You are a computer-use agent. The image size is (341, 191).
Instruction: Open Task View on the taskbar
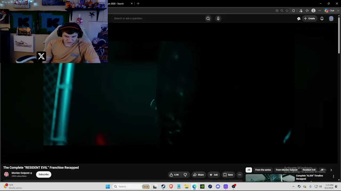[x=155, y=186]
